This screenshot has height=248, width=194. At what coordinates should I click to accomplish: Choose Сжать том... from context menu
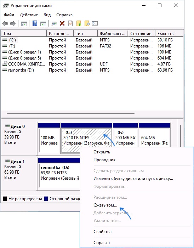pos(105,205)
